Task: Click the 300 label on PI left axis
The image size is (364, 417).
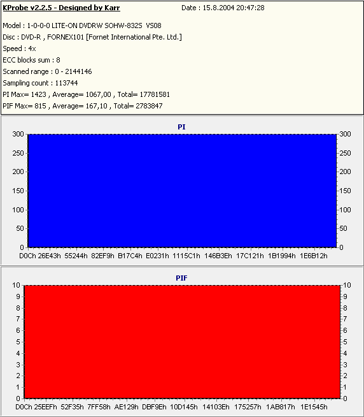Action: point(18,134)
